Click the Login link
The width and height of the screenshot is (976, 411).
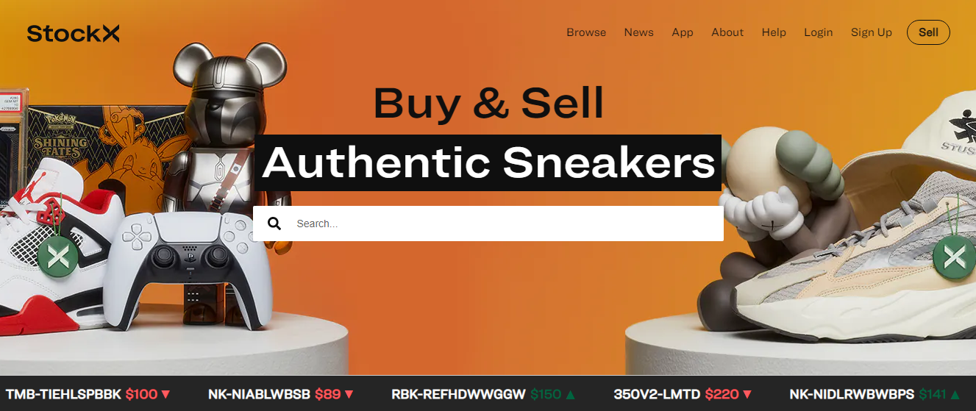818,32
